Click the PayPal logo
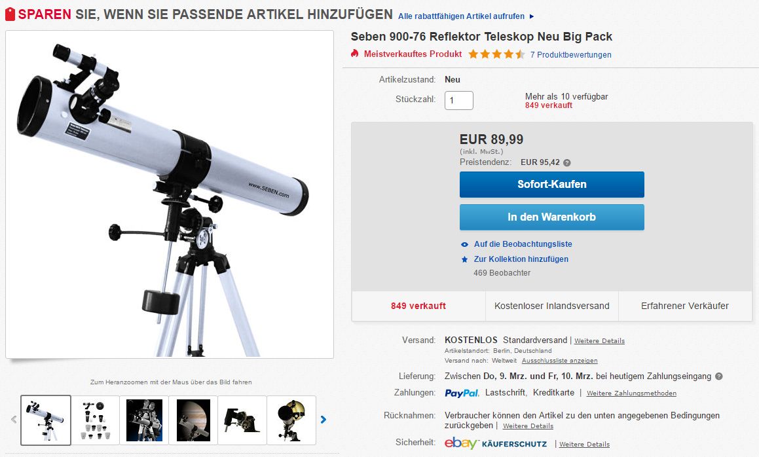This screenshot has width=759, height=457. 461,393
